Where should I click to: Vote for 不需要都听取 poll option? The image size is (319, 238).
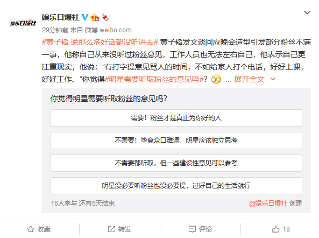pyautogui.click(x=176, y=163)
